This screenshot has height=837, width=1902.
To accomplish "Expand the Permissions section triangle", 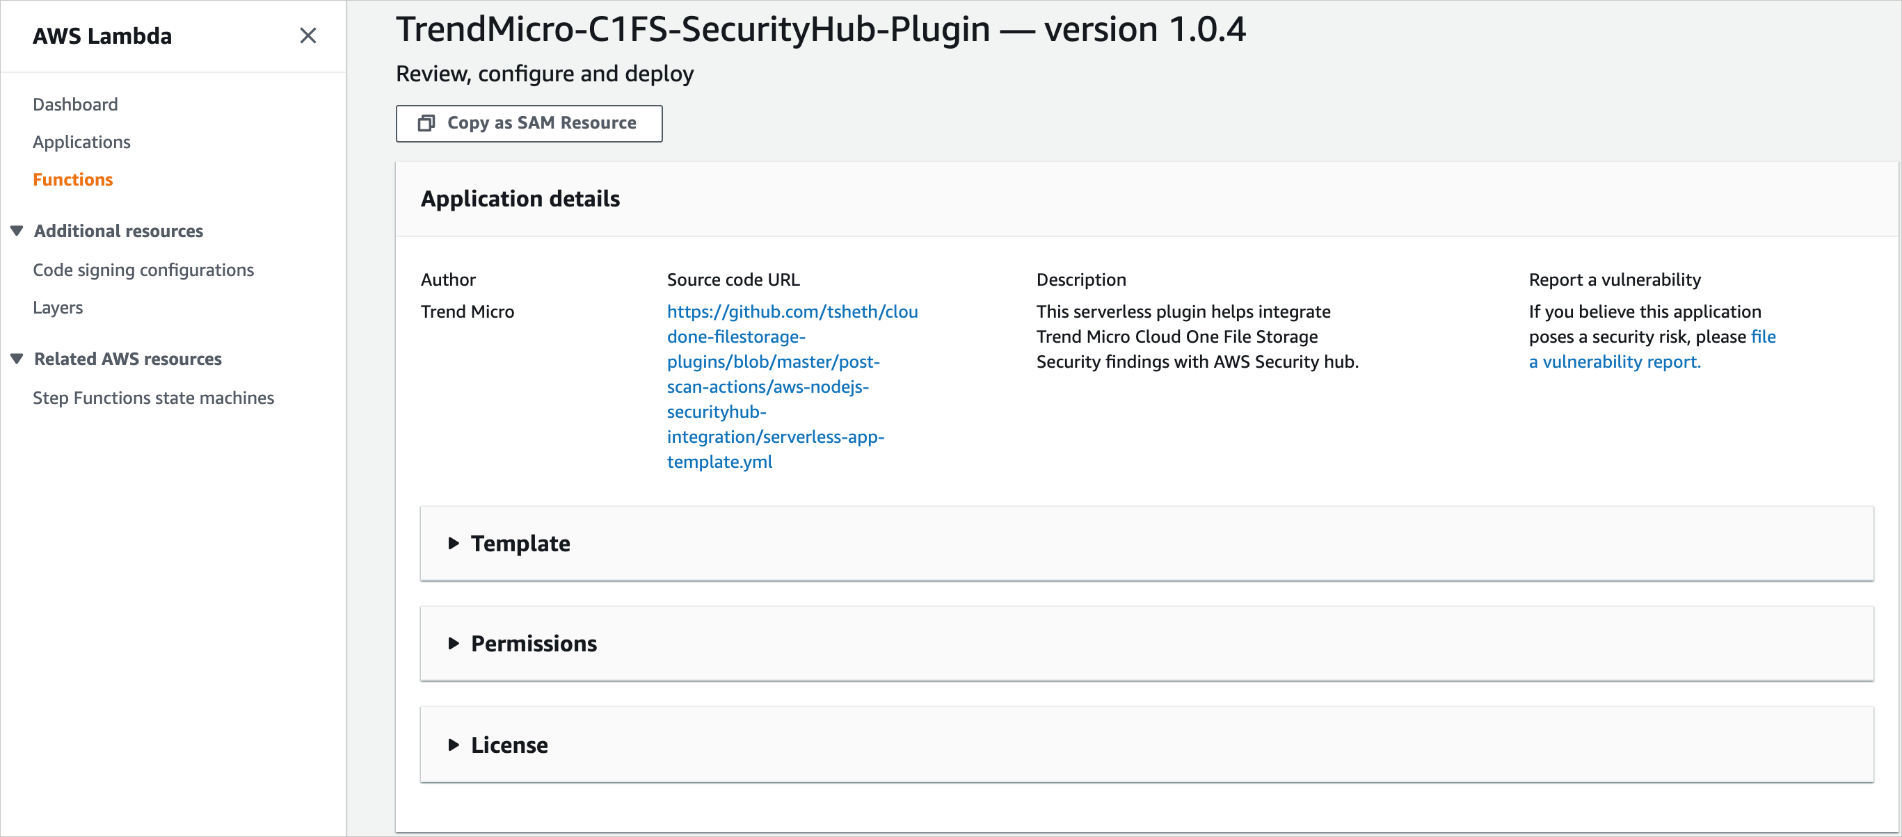I will (454, 644).
